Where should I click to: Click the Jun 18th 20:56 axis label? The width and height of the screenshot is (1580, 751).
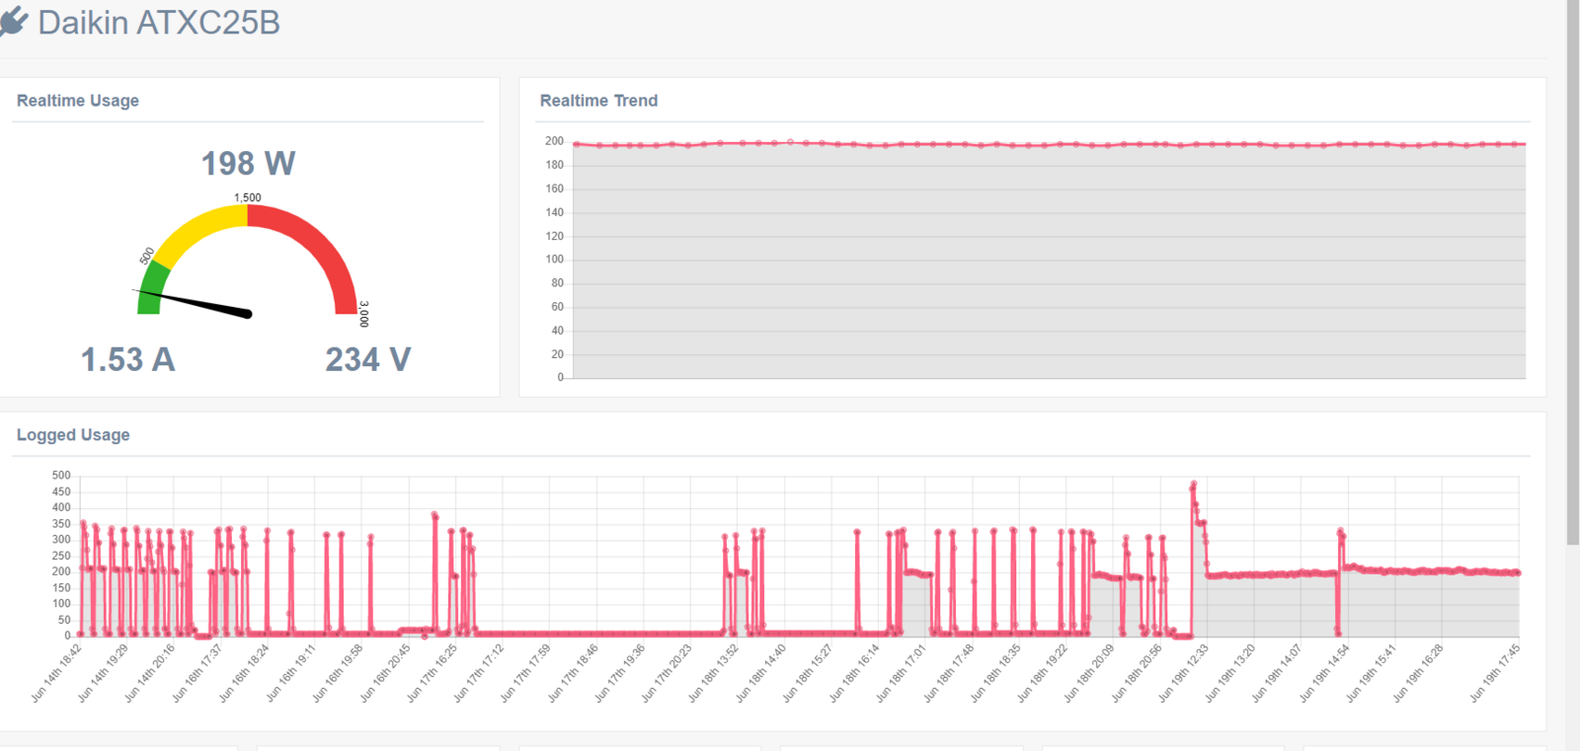tap(1137, 672)
